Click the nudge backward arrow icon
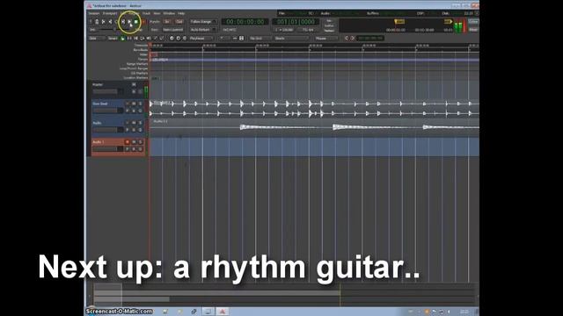563x316 pixels. pyautogui.click(x=347, y=39)
